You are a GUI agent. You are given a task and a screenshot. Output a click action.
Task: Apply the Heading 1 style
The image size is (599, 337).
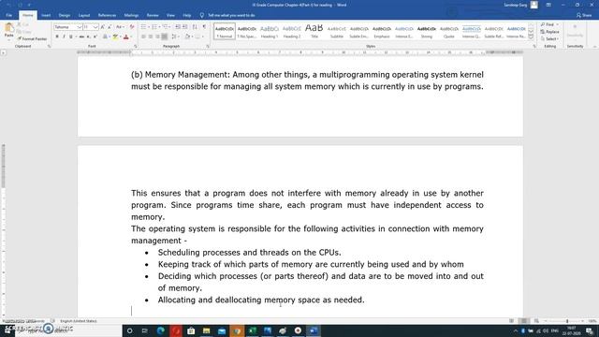270,31
